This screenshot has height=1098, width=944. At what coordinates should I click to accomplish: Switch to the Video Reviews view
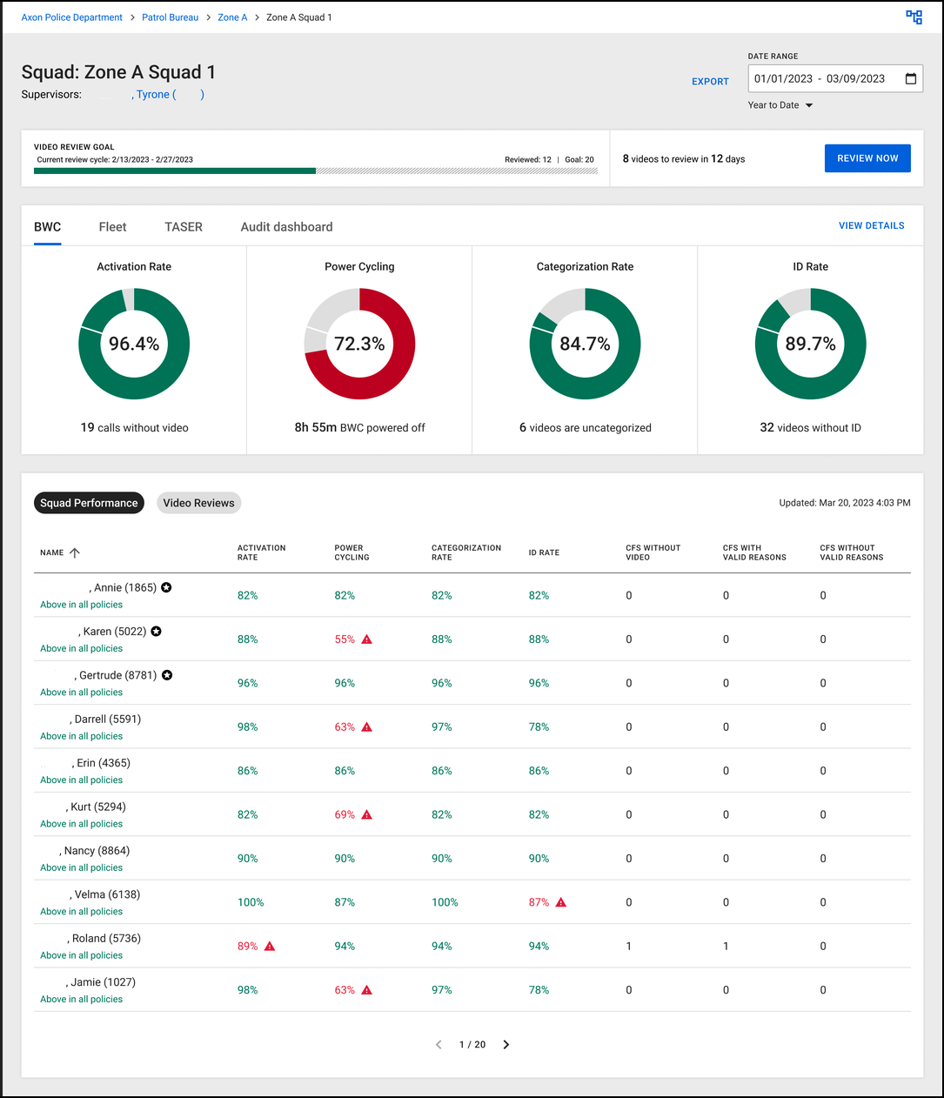tap(198, 503)
